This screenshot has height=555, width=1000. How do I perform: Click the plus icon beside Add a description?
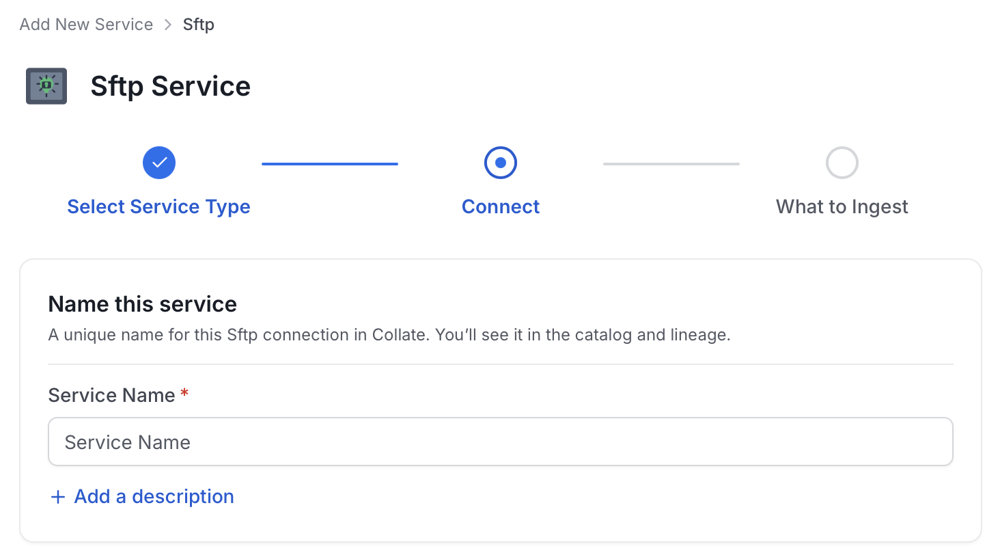click(x=58, y=497)
